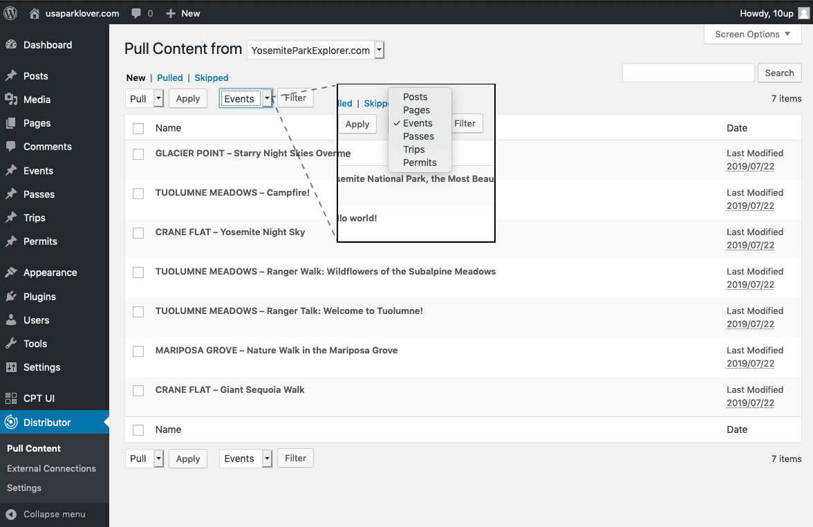Check the CRANE FLAT Yosemite Night Sky row
The height and width of the screenshot is (527, 813).
(x=138, y=233)
